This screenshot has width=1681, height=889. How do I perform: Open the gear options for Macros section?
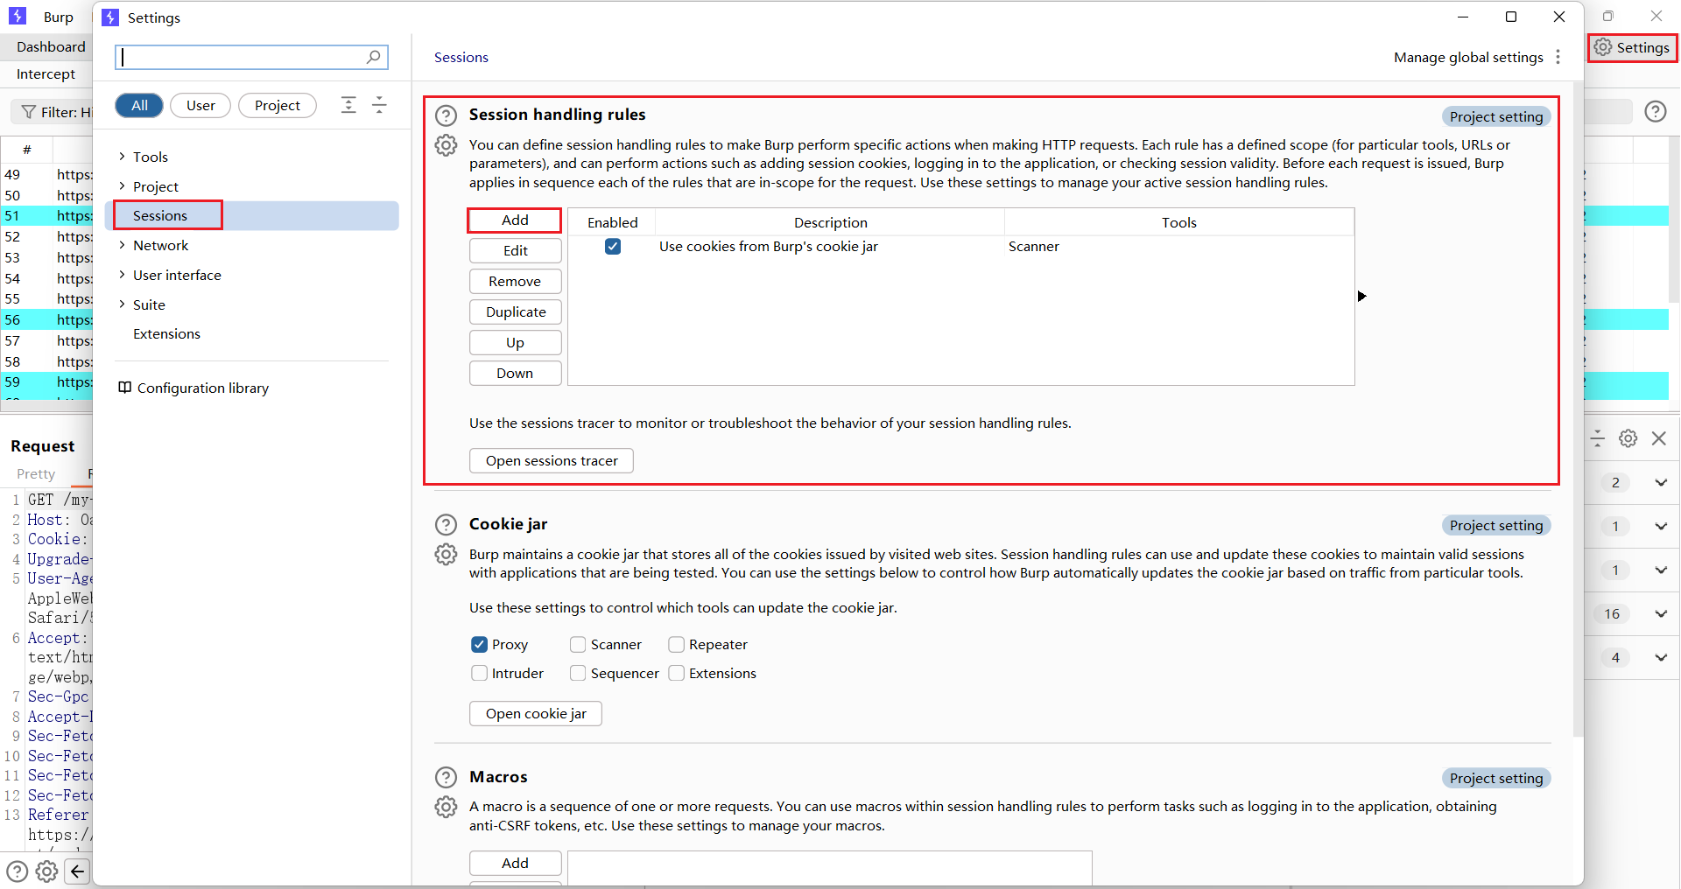click(x=446, y=807)
